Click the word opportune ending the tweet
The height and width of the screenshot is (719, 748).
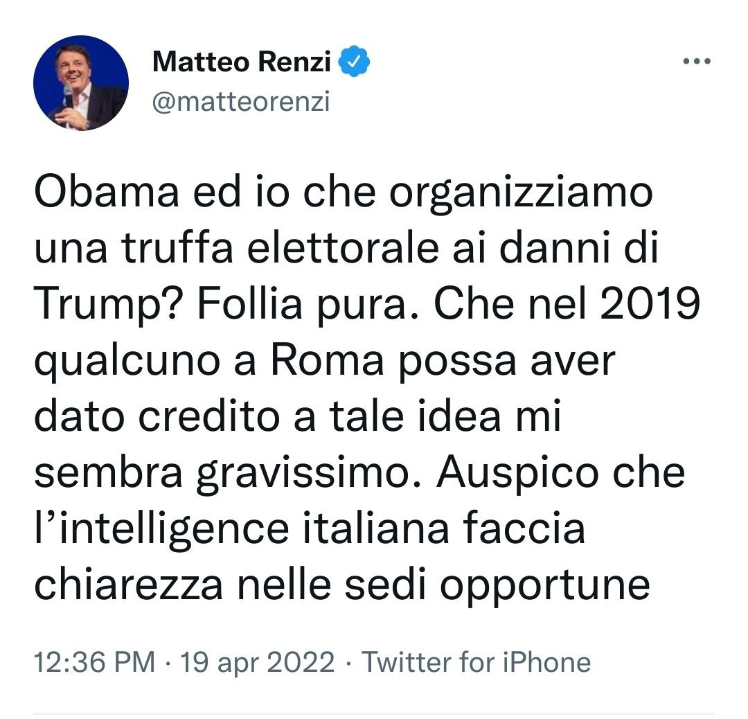[x=546, y=586]
